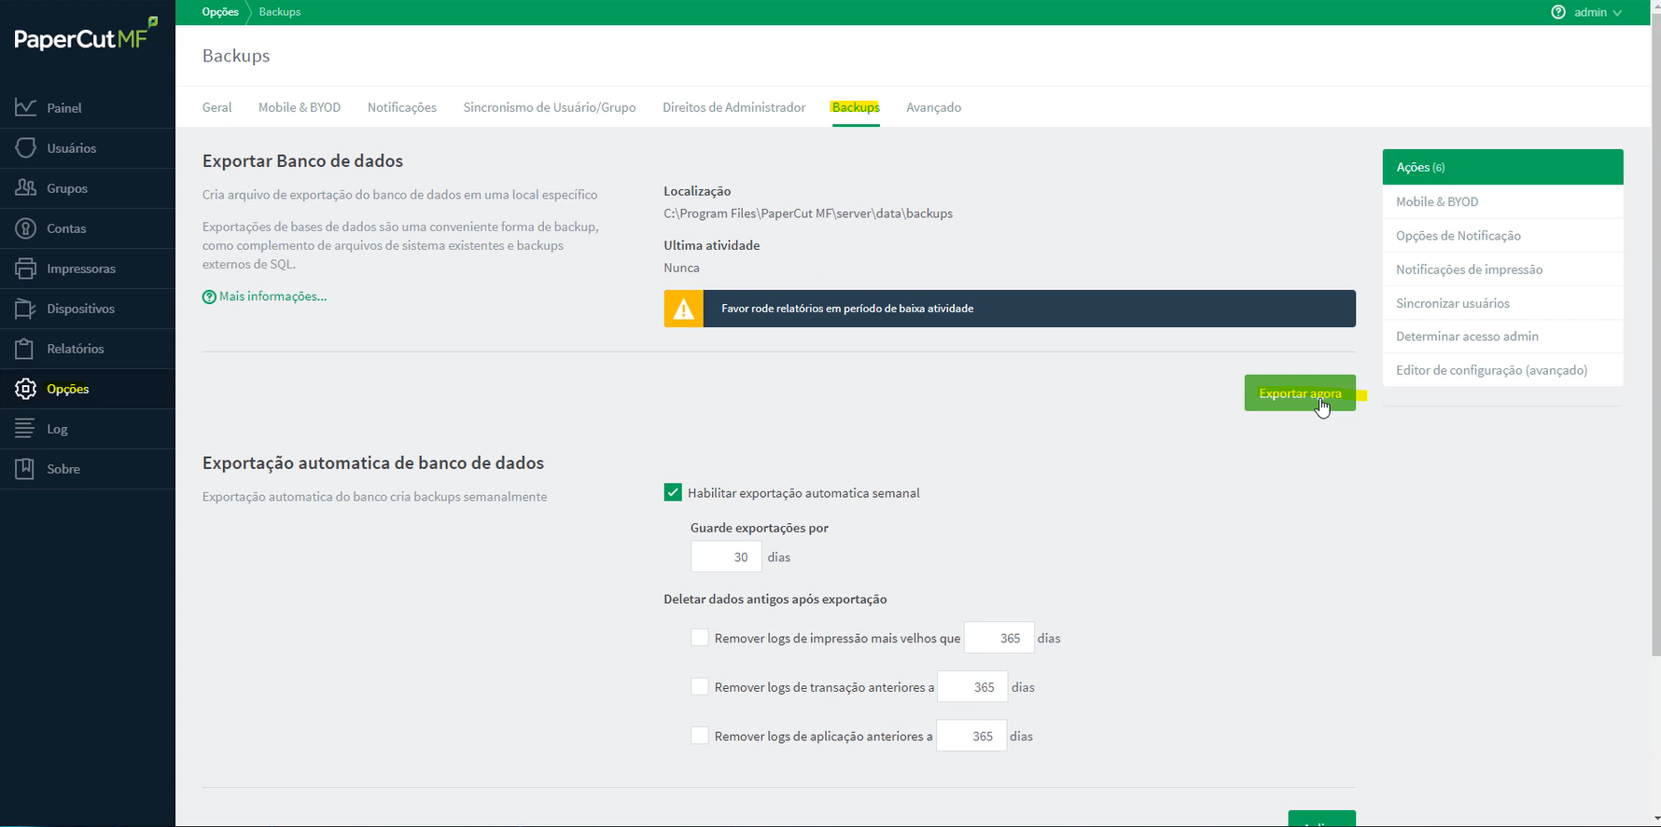The image size is (1661, 827).
Task: Click the transação logs days field
Action: pos(972,686)
